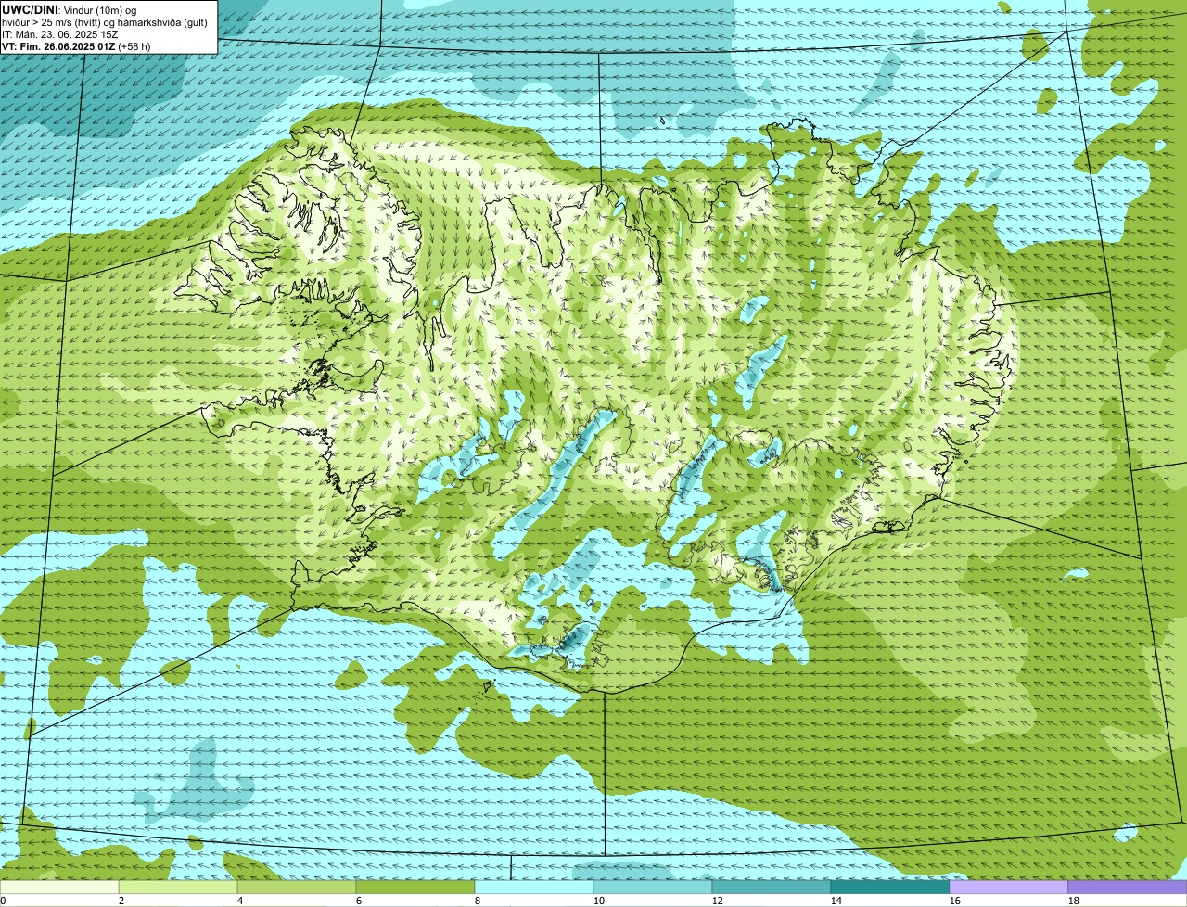This screenshot has height=907, width=1187.
Task: Click the color bar tick label '0'
Action: click(x=3, y=901)
